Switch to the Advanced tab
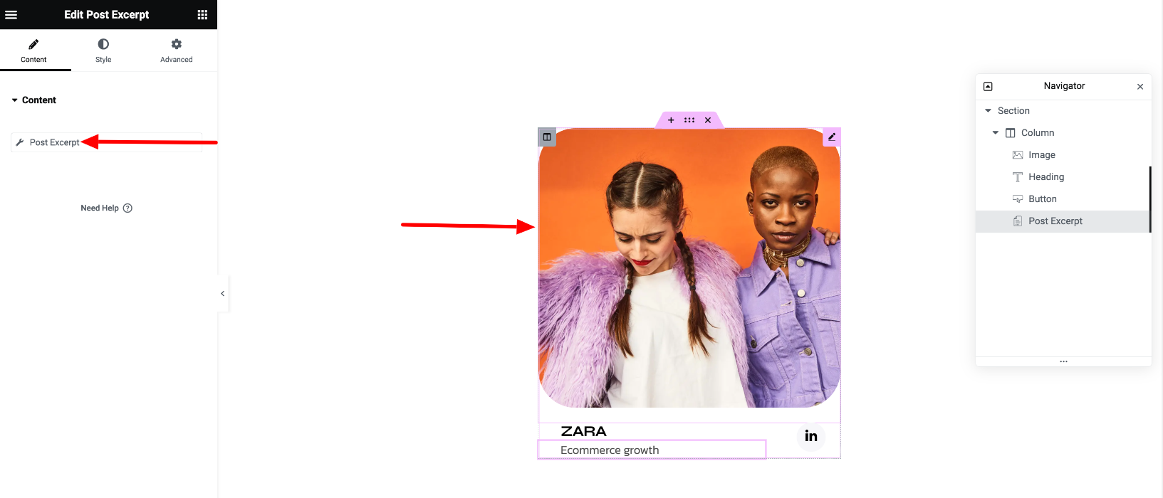 coord(177,51)
